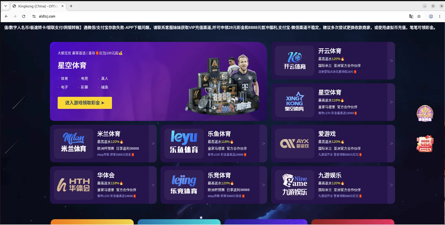Select the Milan 米兰体育 logo
The image size is (445, 225).
click(x=74, y=143)
